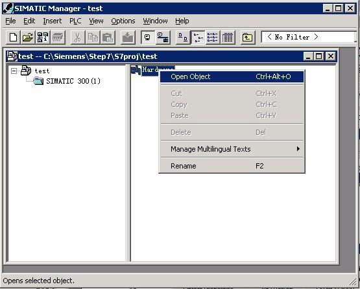Select the Hardware object icon

pyautogui.click(x=136, y=70)
